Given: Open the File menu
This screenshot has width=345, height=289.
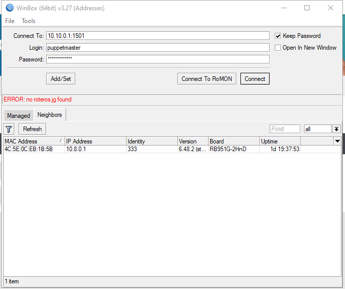Looking at the screenshot, I should click(x=10, y=21).
